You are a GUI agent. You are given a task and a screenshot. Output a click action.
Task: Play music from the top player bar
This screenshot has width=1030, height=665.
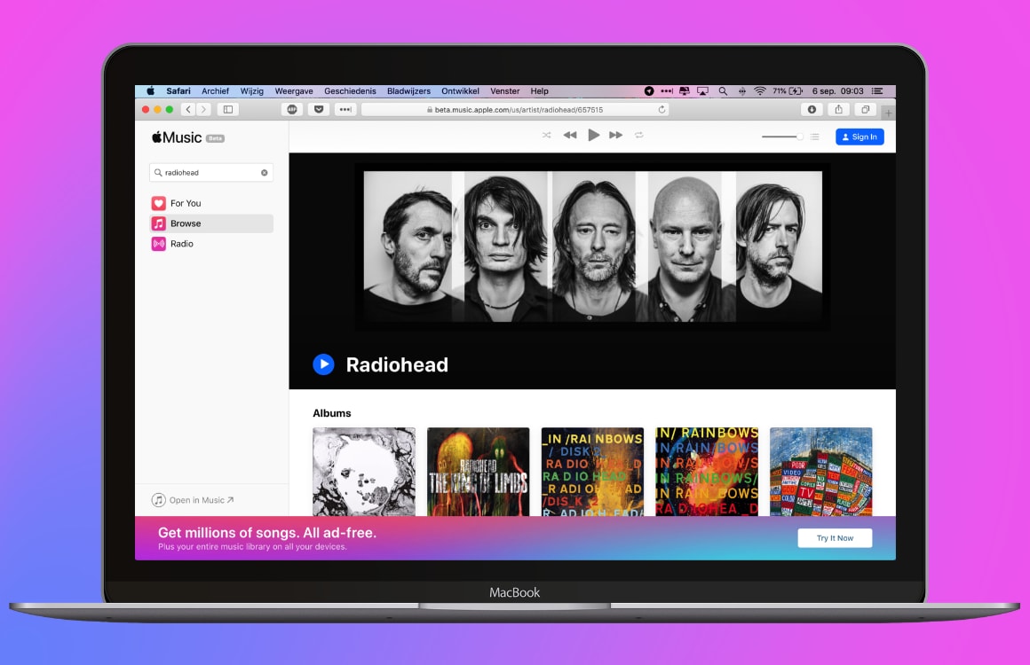pyautogui.click(x=593, y=135)
